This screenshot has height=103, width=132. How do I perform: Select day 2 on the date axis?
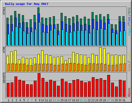click(12, 100)
